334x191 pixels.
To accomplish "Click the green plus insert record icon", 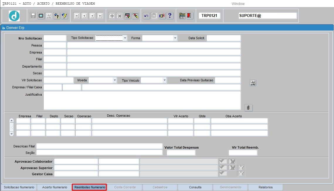I will (x=112, y=16).
